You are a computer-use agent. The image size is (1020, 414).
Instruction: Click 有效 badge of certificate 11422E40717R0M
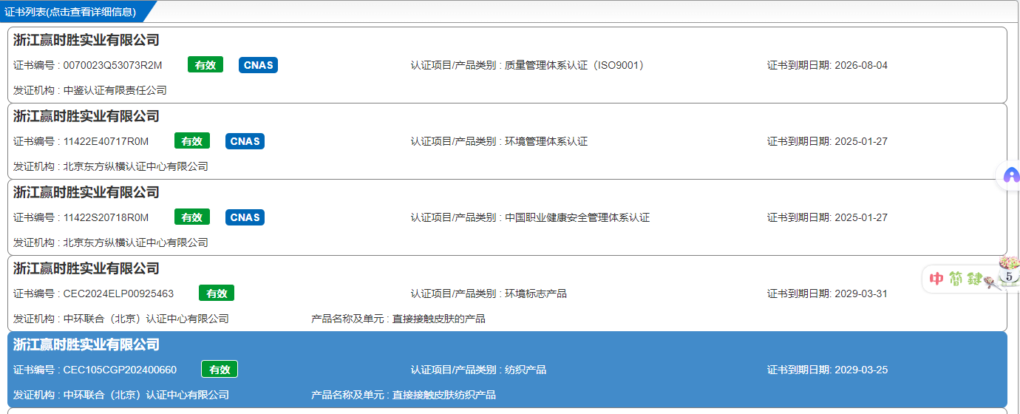point(192,141)
